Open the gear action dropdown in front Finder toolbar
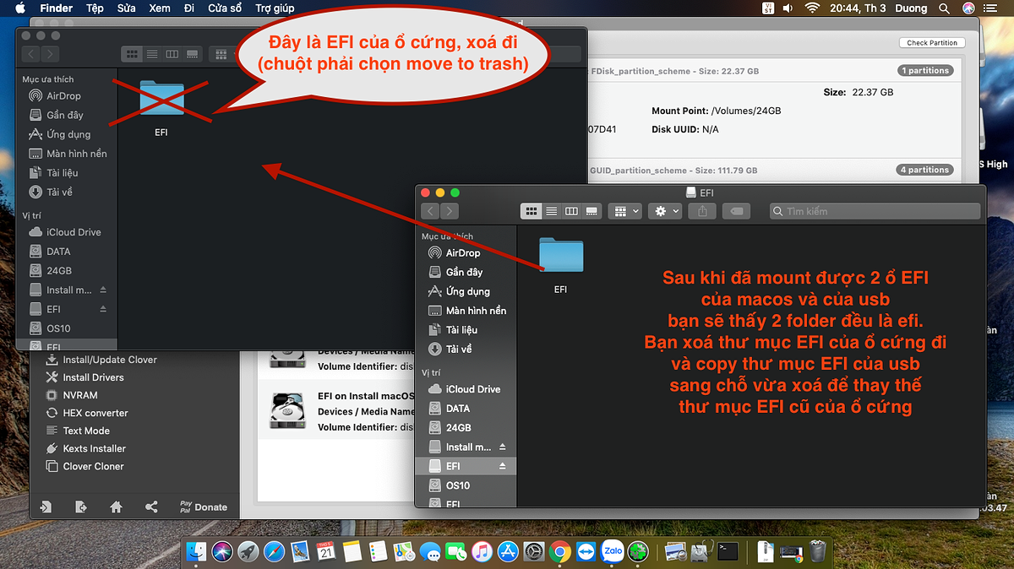Image resolution: width=1014 pixels, height=569 pixels. [664, 211]
